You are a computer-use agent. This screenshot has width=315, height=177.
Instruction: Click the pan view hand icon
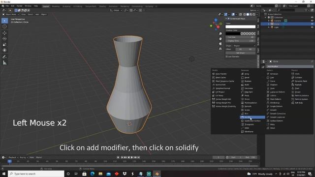[220, 39]
